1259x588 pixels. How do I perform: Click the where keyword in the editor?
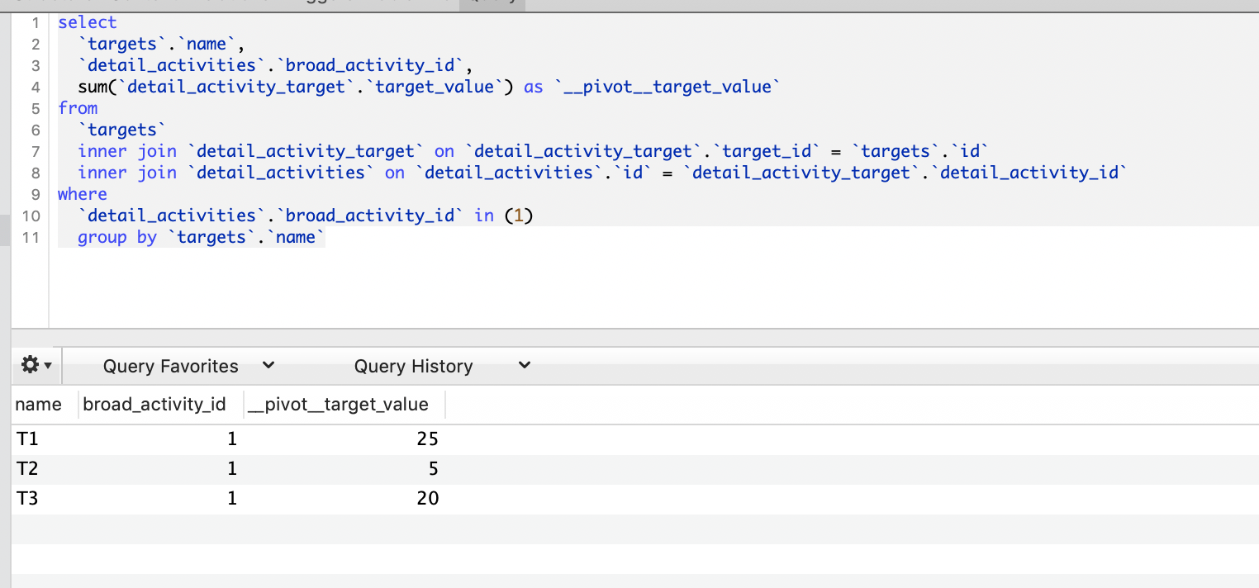[82, 193]
